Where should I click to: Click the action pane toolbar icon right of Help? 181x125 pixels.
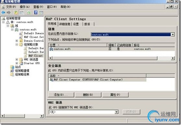click(41, 13)
